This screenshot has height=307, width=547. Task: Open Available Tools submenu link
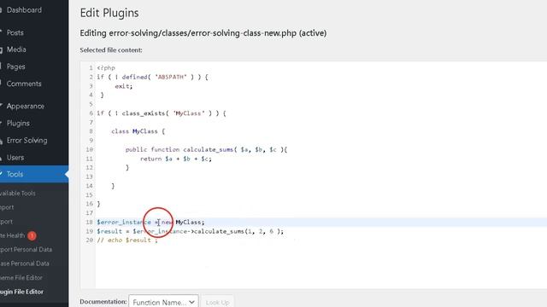pyautogui.click(x=18, y=194)
